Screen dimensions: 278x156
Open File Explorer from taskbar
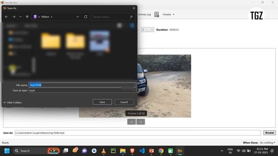click(122, 151)
